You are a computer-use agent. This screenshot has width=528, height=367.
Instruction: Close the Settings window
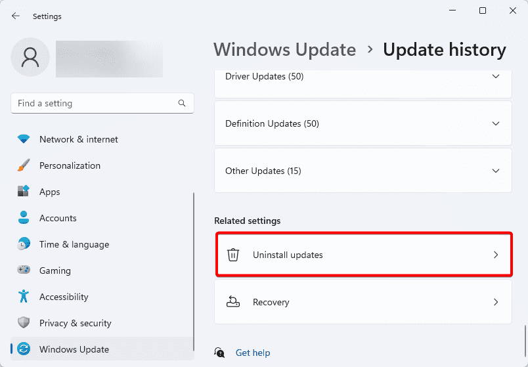pos(513,11)
